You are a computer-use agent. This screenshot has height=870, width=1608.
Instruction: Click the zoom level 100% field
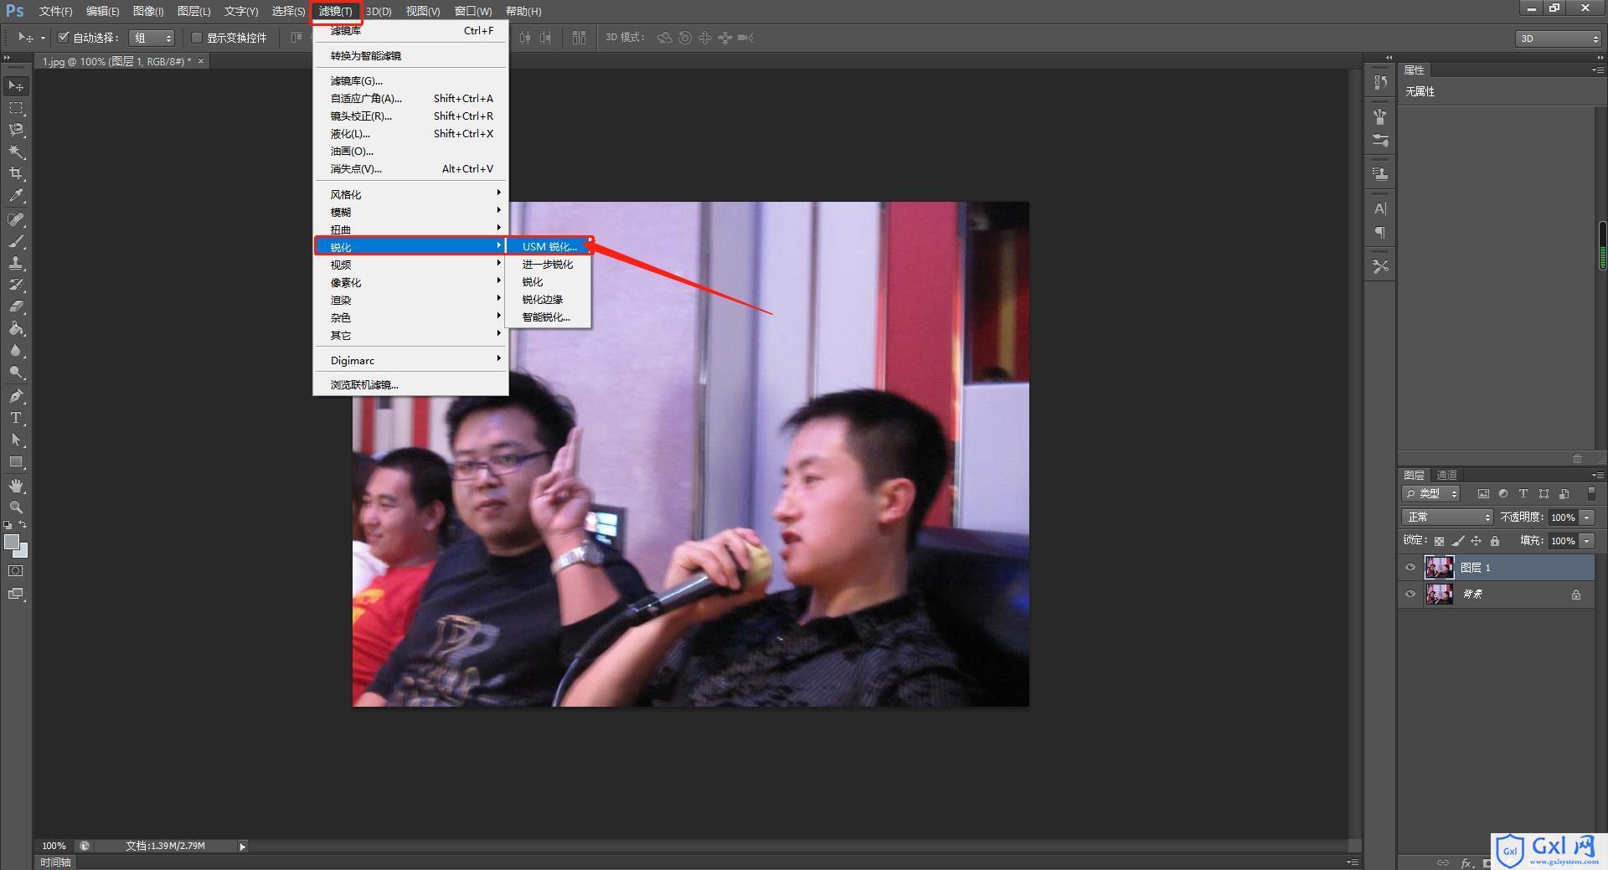point(54,846)
